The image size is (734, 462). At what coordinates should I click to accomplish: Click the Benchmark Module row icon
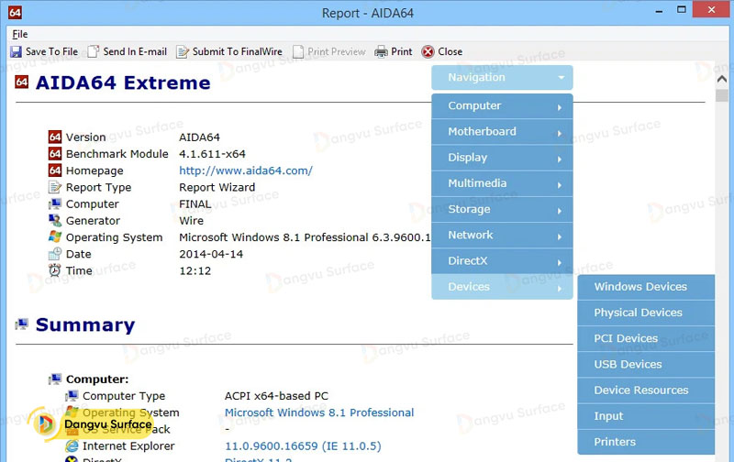(x=55, y=154)
